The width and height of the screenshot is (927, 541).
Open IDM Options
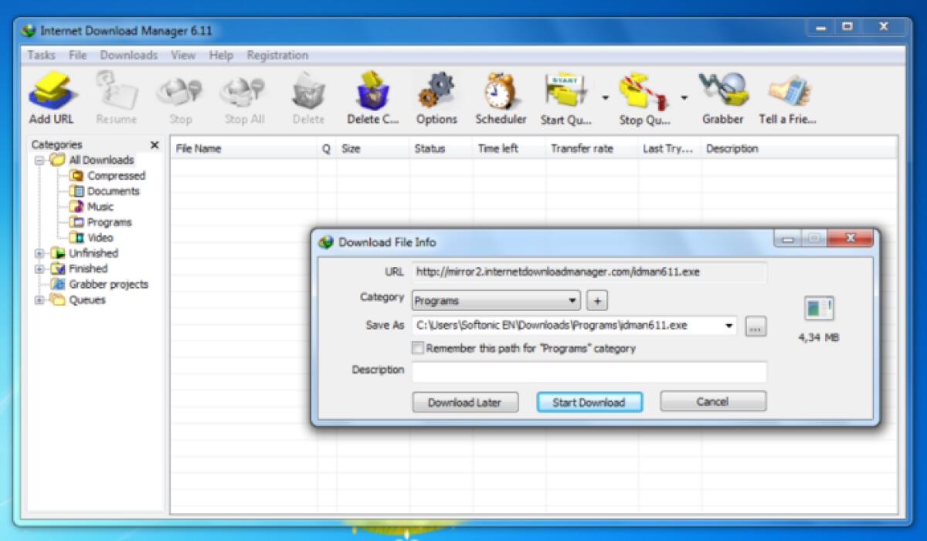tap(436, 93)
